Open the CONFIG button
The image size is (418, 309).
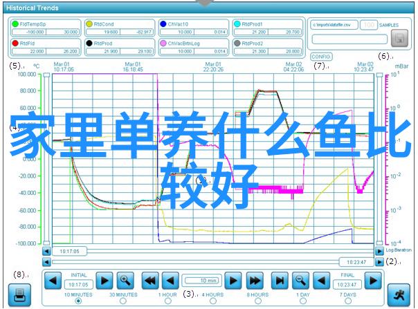point(321,57)
